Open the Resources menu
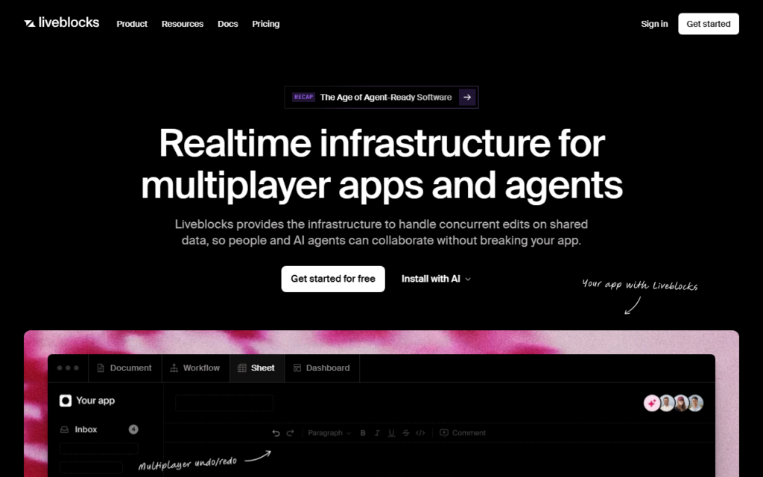The width and height of the screenshot is (763, 477). (x=183, y=24)
